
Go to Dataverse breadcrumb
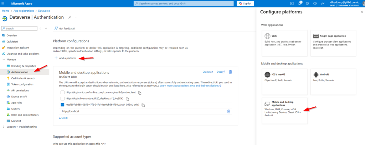(x=44, y=11)
